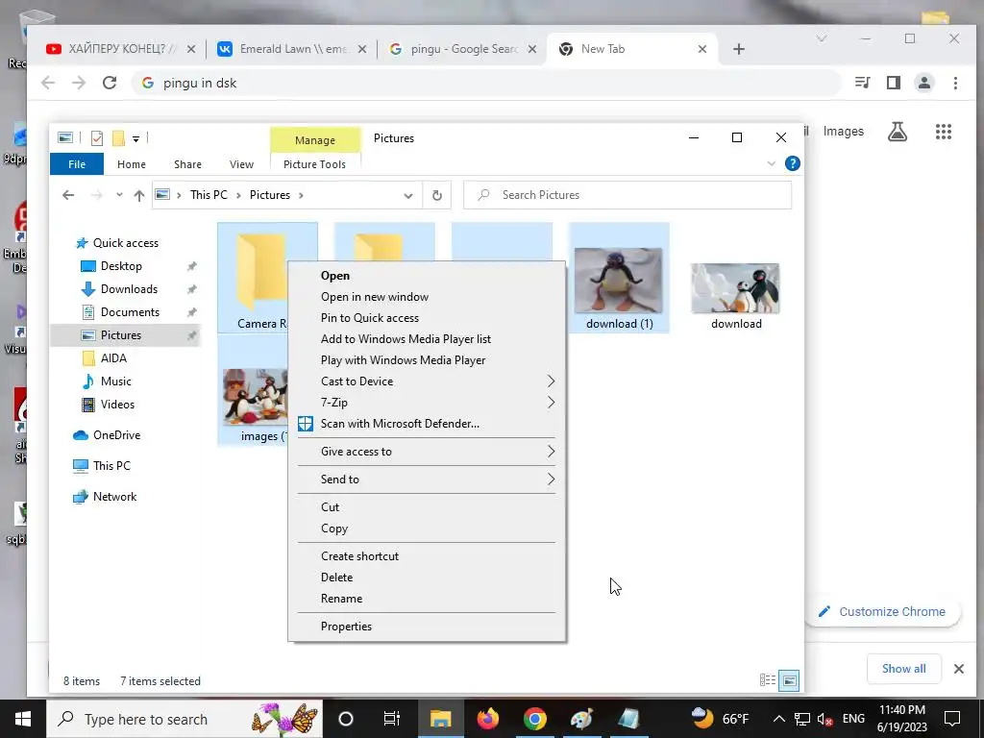Open a new Chrome tab with plus
This screenshot has height=738, width=984.
(x=739, y=49)
